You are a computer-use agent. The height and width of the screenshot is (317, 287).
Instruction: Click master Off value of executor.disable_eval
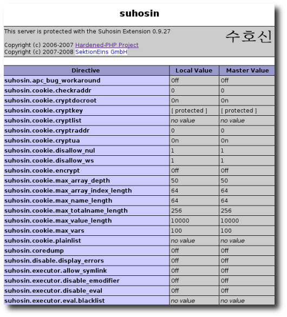(225, 290)
